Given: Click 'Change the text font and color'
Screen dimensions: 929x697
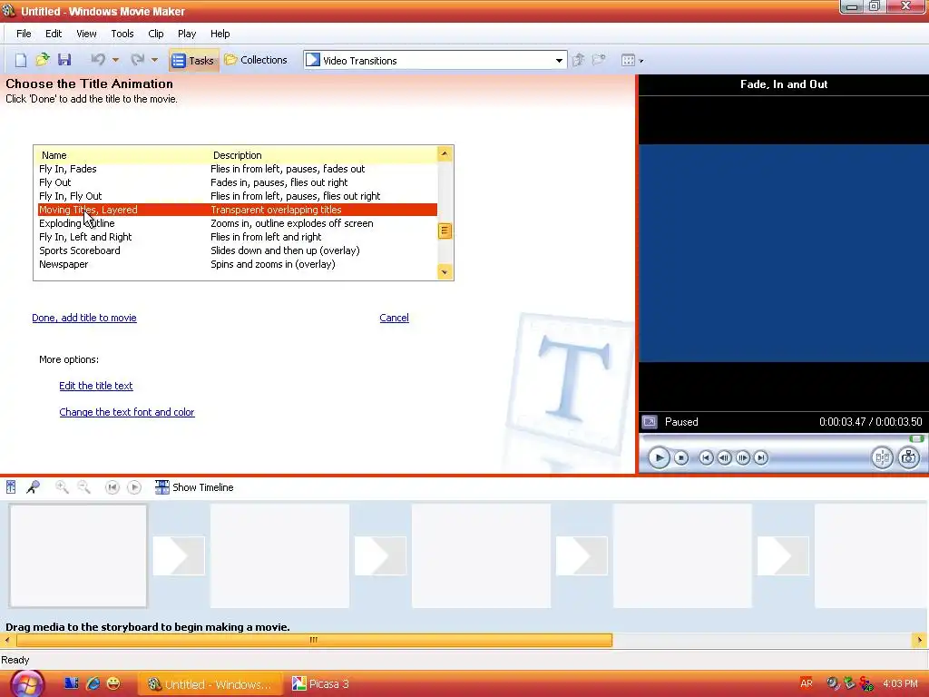Looking at the screenshot, I should [127, 412].
